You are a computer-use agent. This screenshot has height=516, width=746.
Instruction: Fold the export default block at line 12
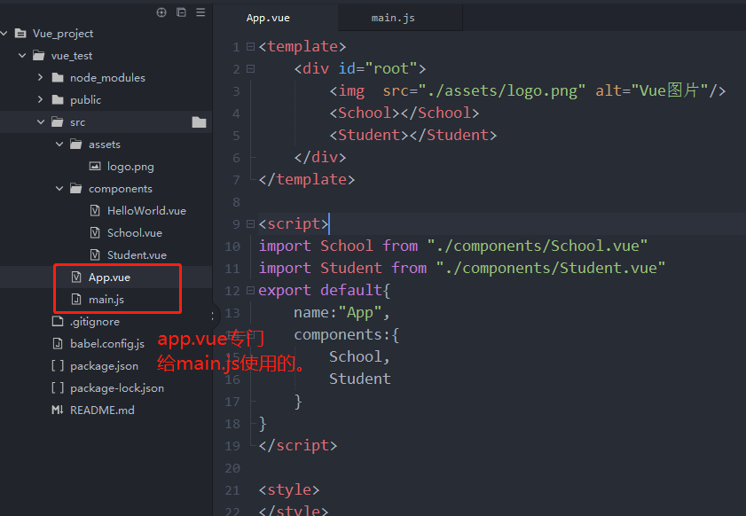click(x=251, y=290)
